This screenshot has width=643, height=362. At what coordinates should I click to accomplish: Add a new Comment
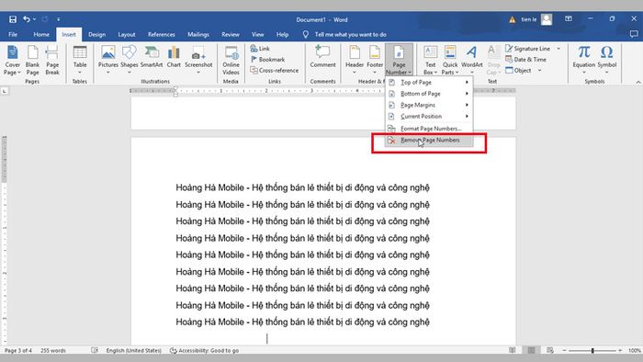[322, 57]
